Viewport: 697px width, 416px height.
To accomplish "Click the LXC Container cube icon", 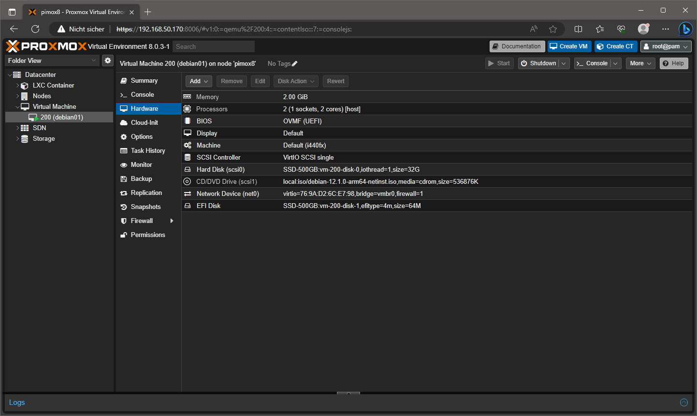I will 25,86.
